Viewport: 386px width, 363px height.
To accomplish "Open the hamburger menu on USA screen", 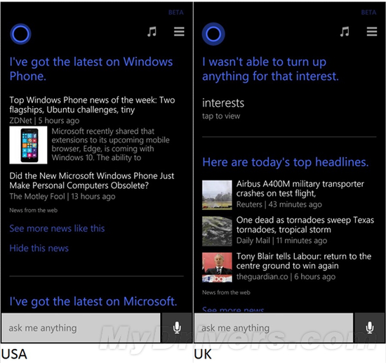I will coord(179,32).
